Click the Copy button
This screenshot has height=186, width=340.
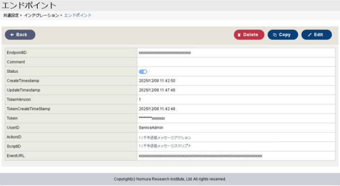(283, 34)
